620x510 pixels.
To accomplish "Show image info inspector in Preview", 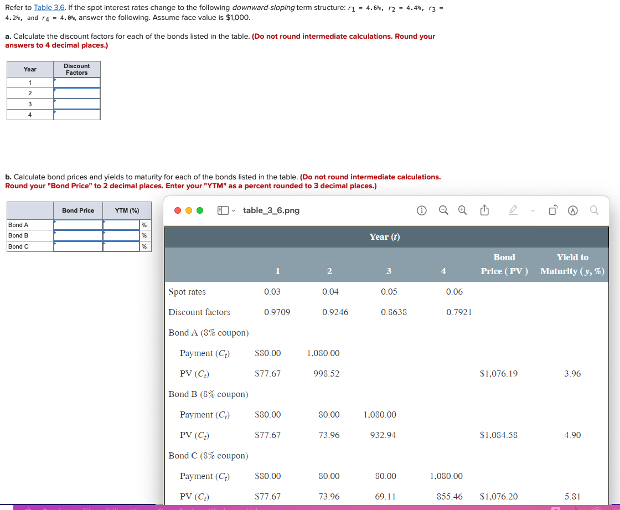I will click(421, 210).
